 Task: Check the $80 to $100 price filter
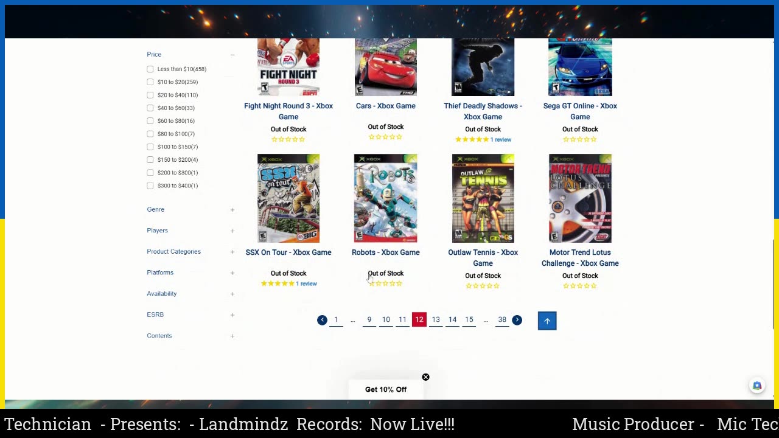point(150,134)
